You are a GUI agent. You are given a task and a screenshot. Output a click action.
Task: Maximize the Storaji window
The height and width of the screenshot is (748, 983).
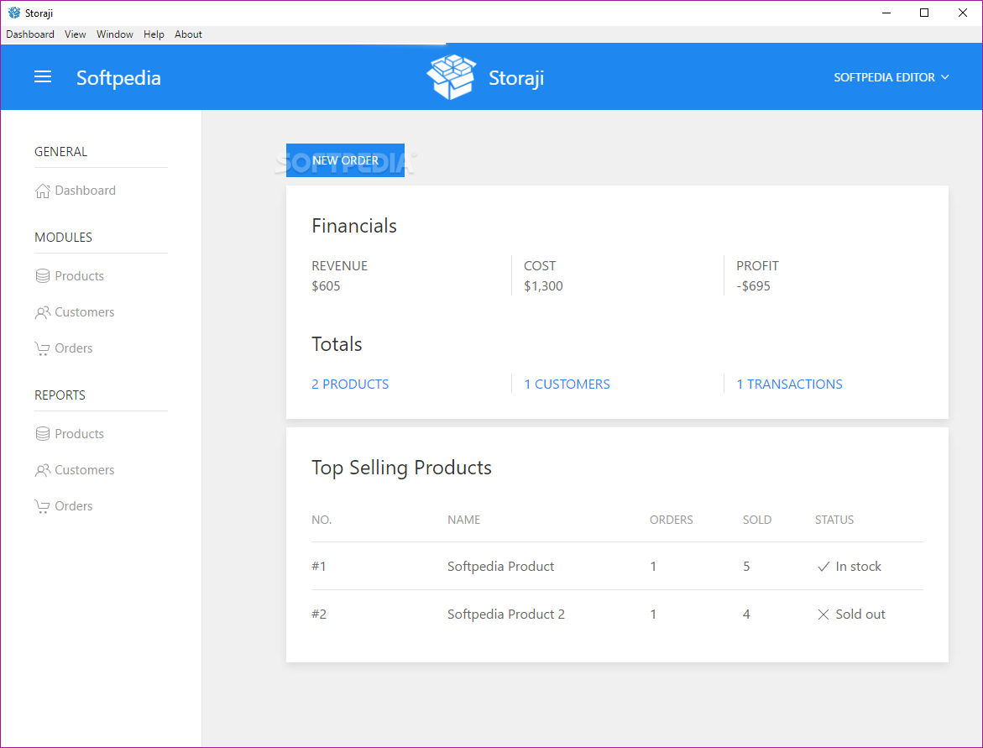pos(924,13)
